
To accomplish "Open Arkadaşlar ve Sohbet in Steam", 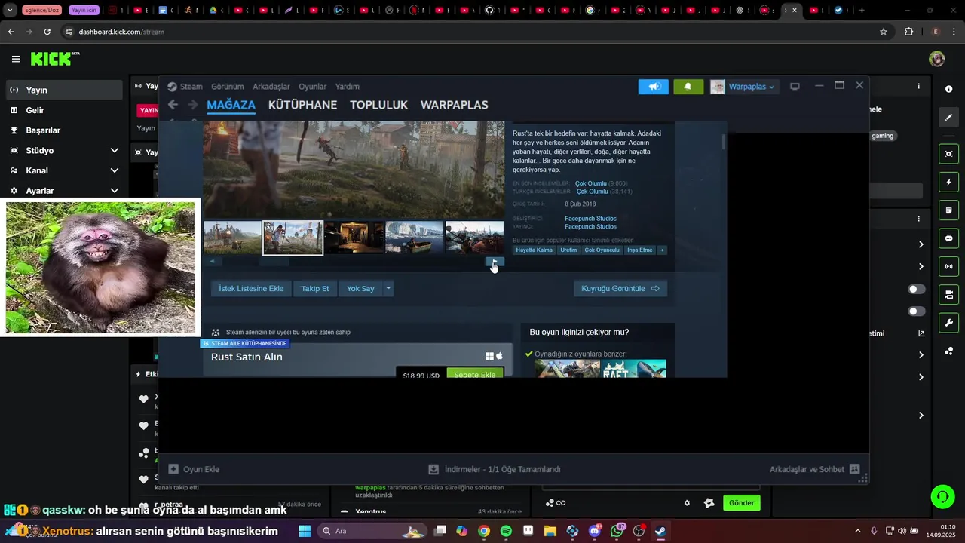I will click(814, 469).
